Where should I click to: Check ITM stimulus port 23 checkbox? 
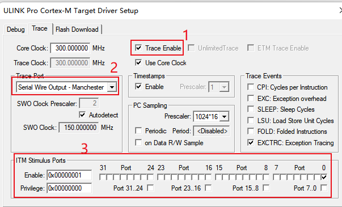pos(161,177)
